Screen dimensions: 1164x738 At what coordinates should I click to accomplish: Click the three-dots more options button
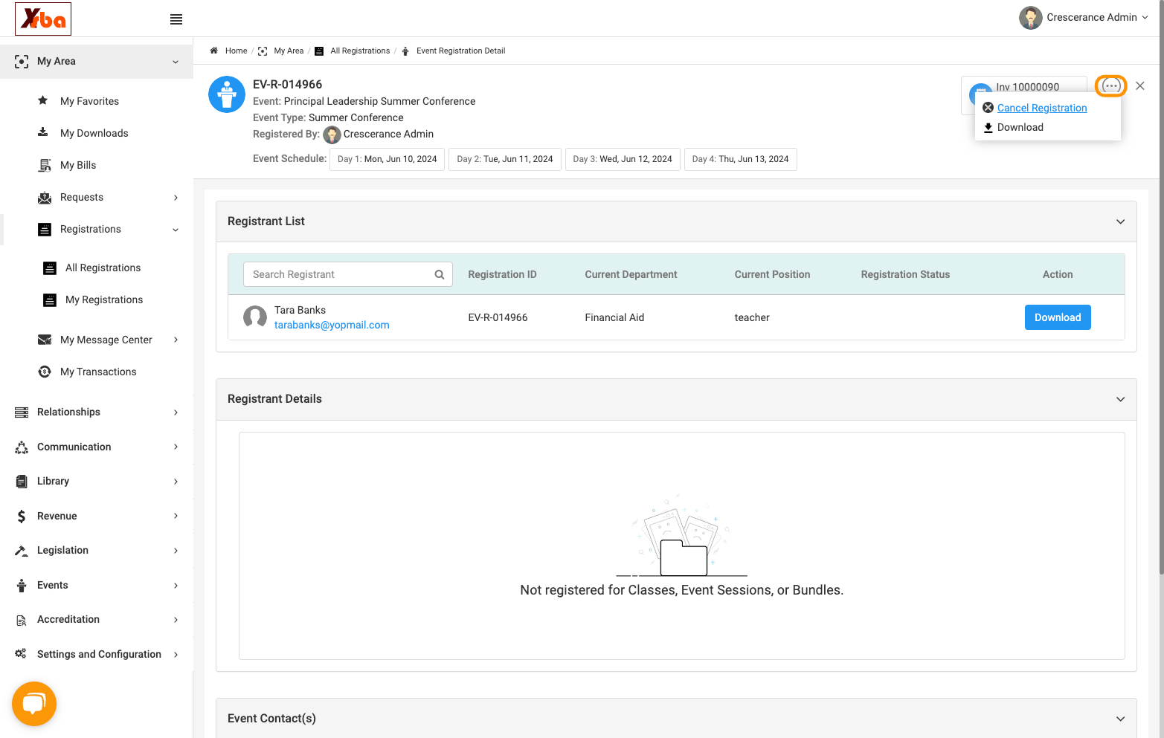[x=1111, y=86]
